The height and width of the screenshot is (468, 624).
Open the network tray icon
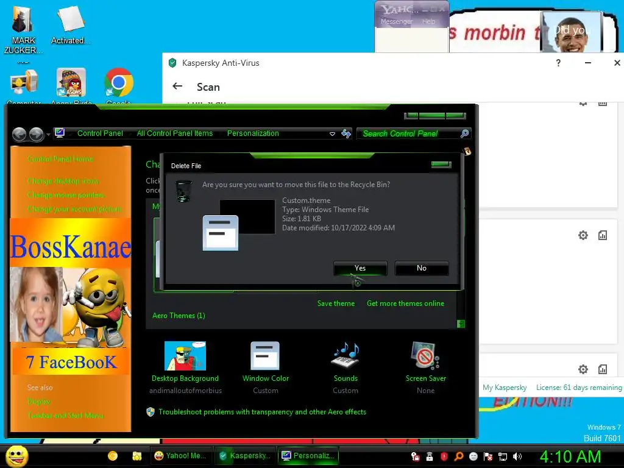click(503, 456)
